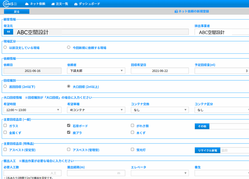Click the gauge icon beside ダッシュボード

click(x=76, y=4)
